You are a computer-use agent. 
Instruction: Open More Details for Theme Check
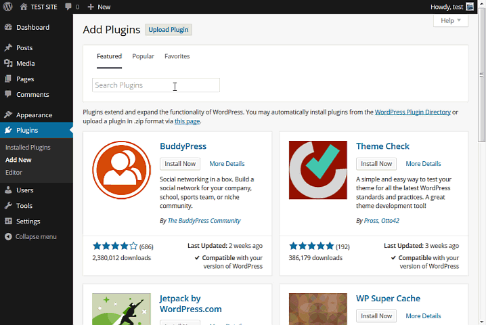423,164
